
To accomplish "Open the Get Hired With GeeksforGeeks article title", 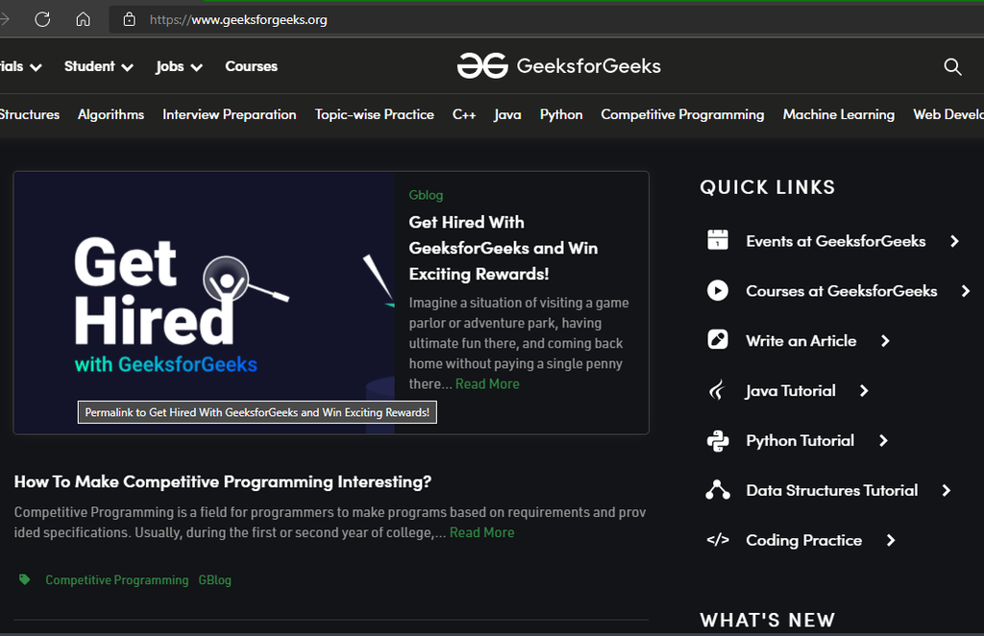I will click(x=504, y=248).
